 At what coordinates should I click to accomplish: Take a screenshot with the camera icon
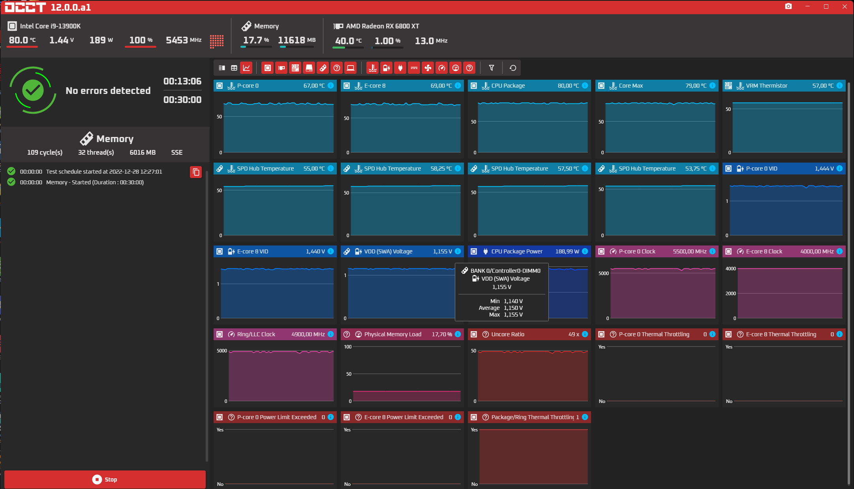(x=788, y=6)
